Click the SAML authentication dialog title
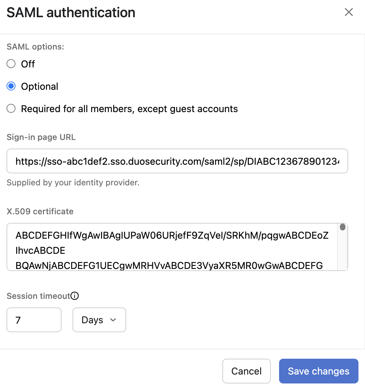This screenshot has width=365, height=390. click(71, 12)
